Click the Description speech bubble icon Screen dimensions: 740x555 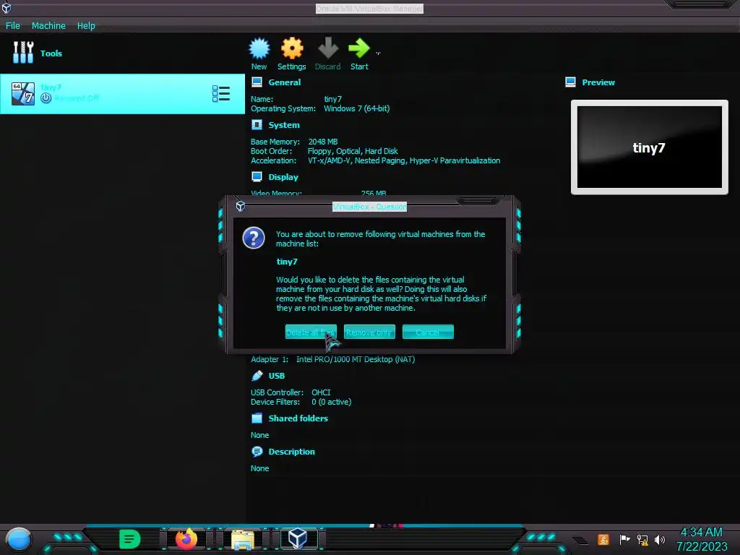[257, 452]
